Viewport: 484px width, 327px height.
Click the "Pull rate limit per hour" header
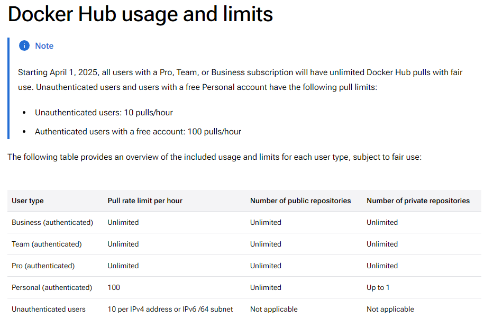(x=145, y=201)
